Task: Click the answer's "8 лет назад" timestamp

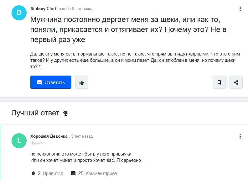Action: [x=82, y=136]
